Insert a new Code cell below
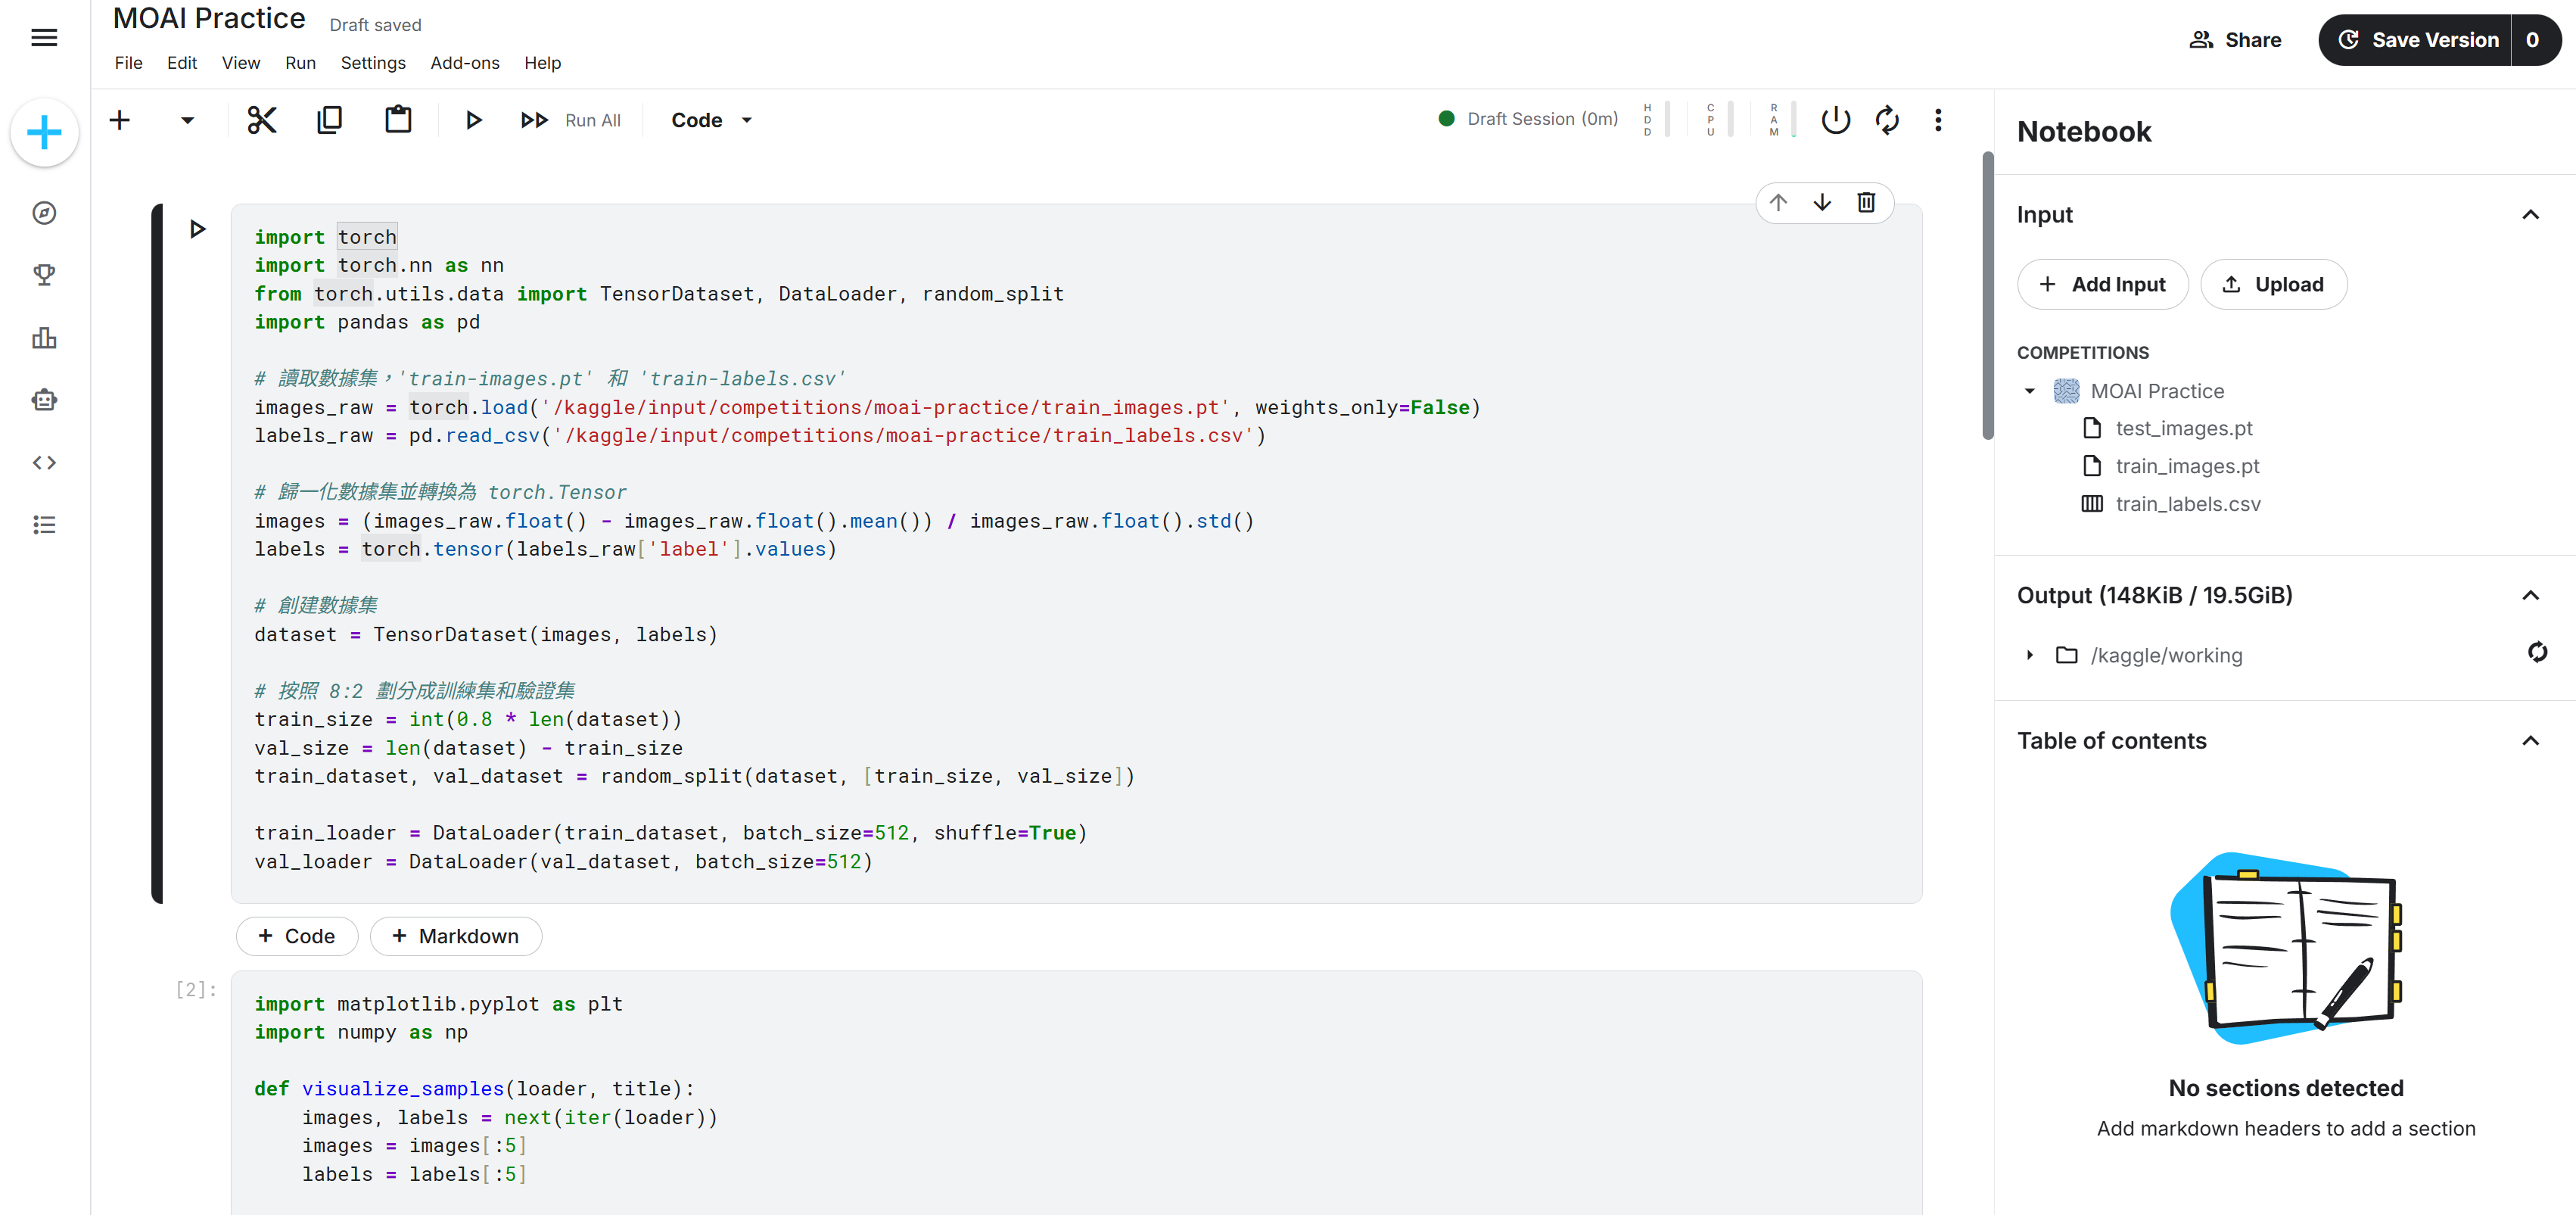2576x1215 pixels. click(x=296, y=936)
